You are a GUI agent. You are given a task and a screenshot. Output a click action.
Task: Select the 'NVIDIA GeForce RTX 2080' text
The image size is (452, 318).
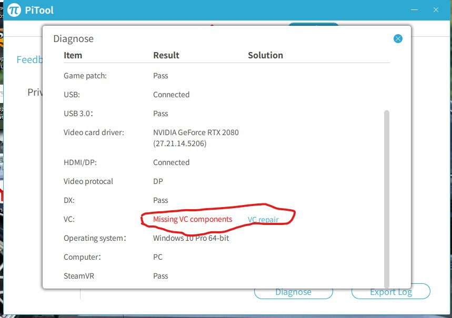click(x=196, y=132)
